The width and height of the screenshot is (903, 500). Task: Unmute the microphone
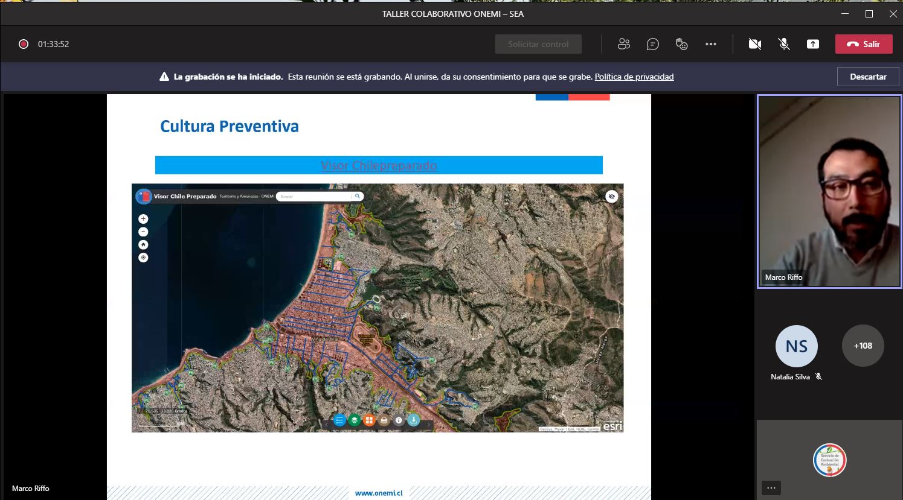[x=784, y=44]
